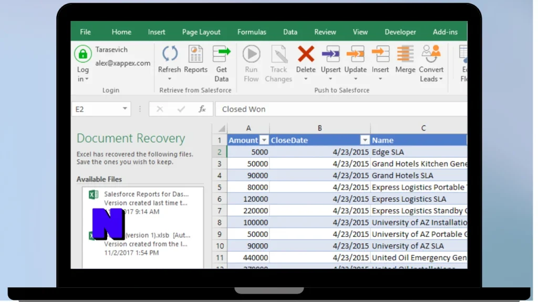
Task: Click cell with amount 440000
Action: (x=249, y=258)
